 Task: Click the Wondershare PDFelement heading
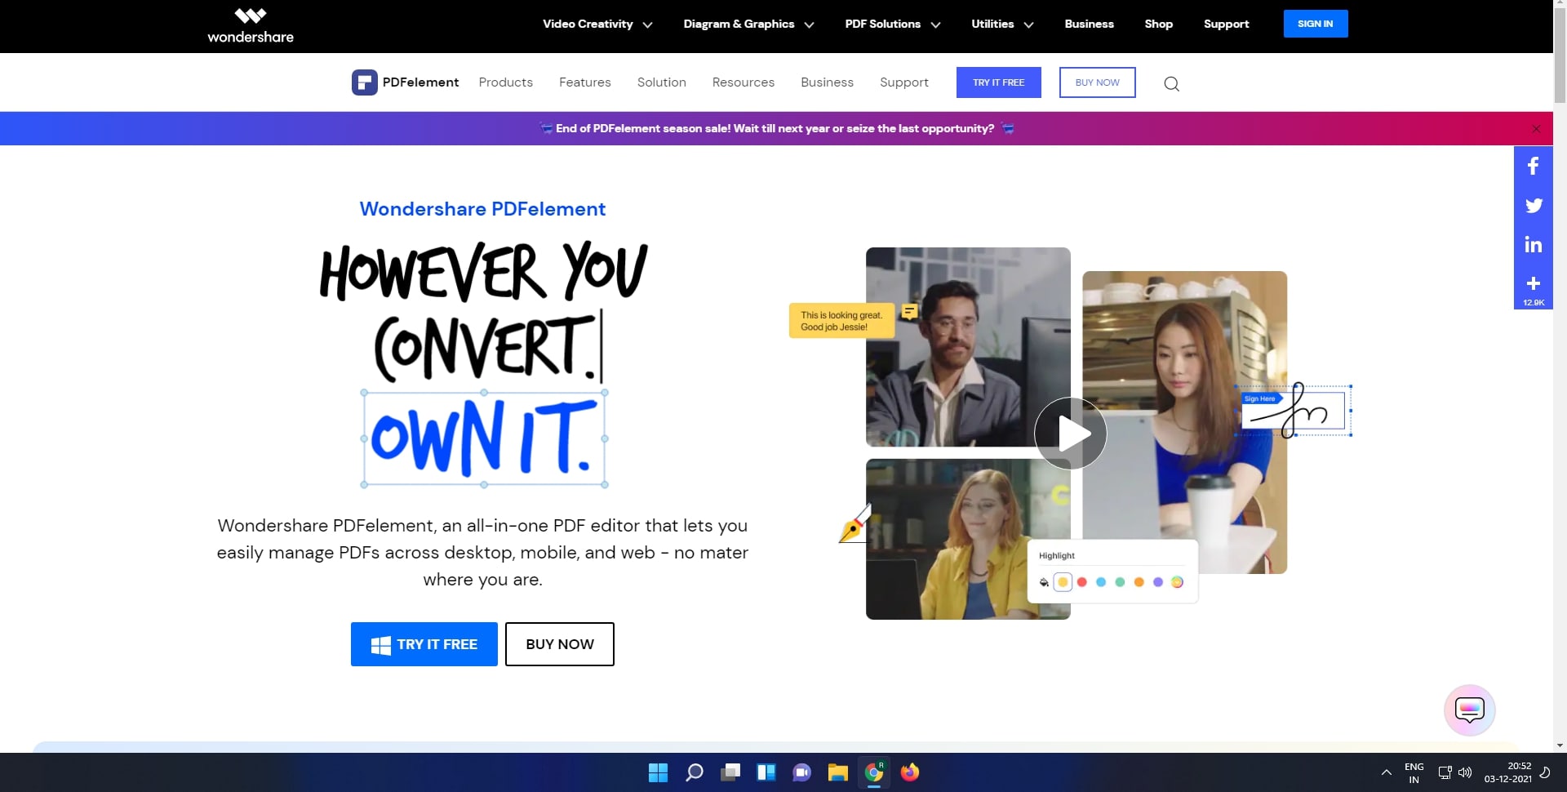(482, 209)
